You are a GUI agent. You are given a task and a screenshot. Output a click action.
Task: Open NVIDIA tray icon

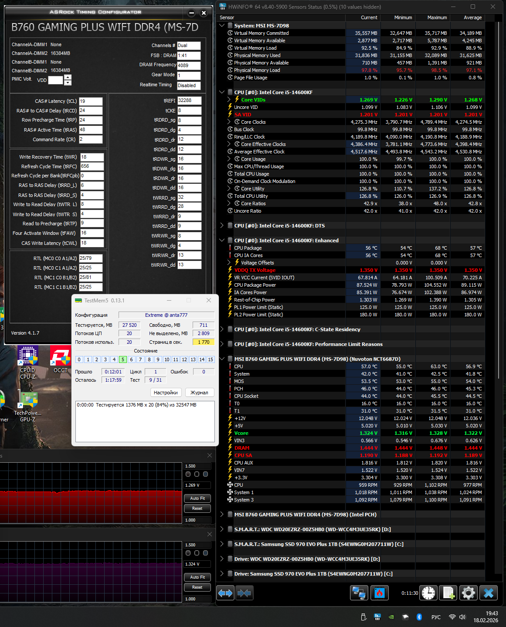click(391, 617)
